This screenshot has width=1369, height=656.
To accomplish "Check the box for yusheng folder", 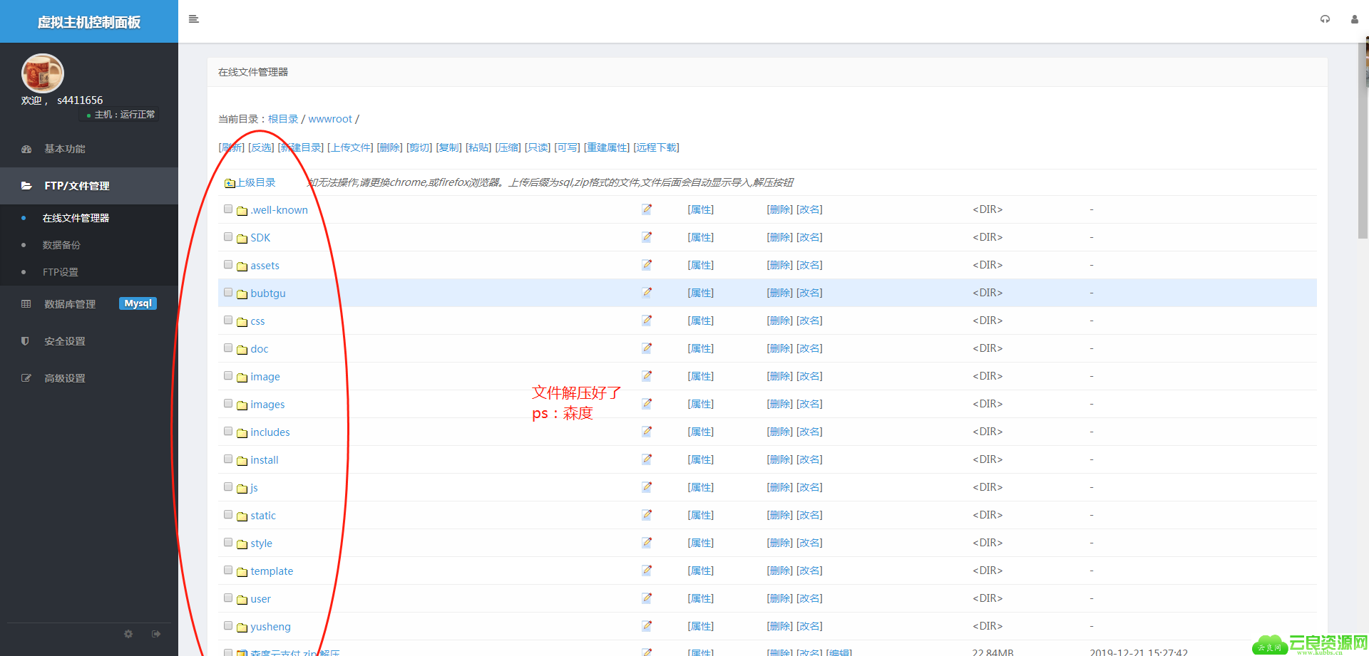I will (x=228, y=625).
